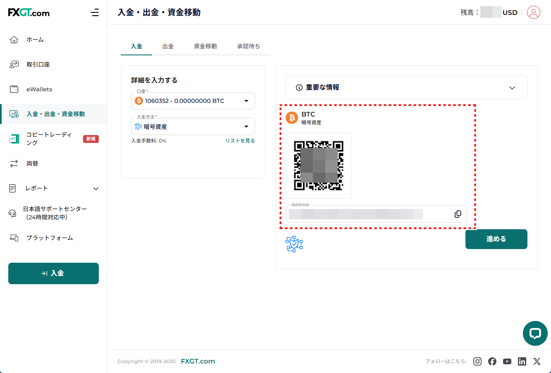Viewport: 551px width, 373px height.
Task: Open 両替 exchange arrows icon
Action: (x=14, y=164)
